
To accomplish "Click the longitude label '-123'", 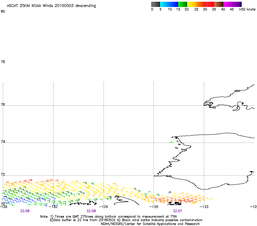I will coord(204,207).
